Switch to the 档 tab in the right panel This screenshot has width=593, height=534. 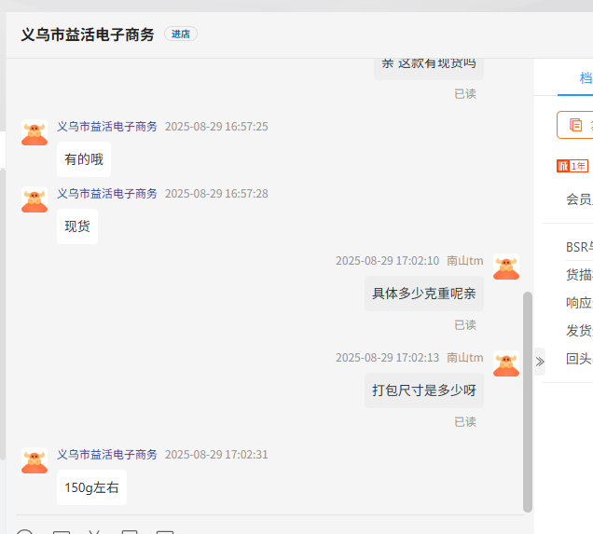(x=585, y=78)
